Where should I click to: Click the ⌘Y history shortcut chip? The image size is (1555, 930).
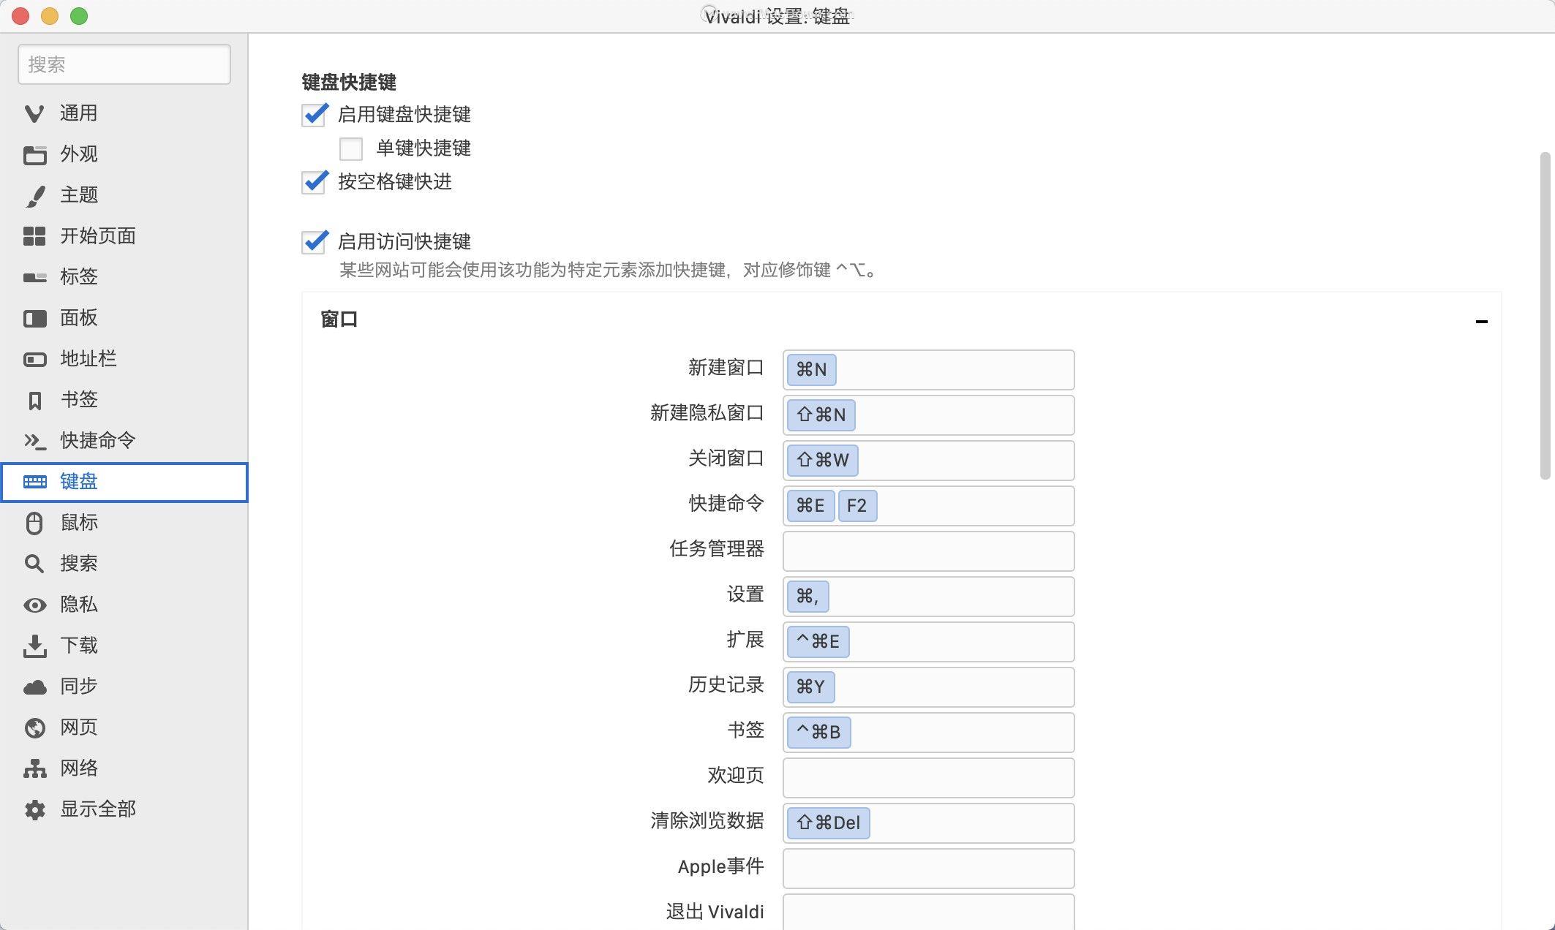[810, 687]
